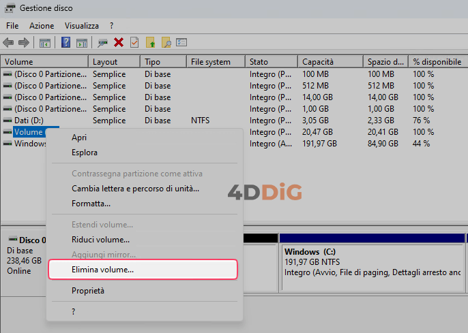The width and height of the screenshot is (468, 333).
Task: Sort by the Tipo column header
Action: click(163, 62)
